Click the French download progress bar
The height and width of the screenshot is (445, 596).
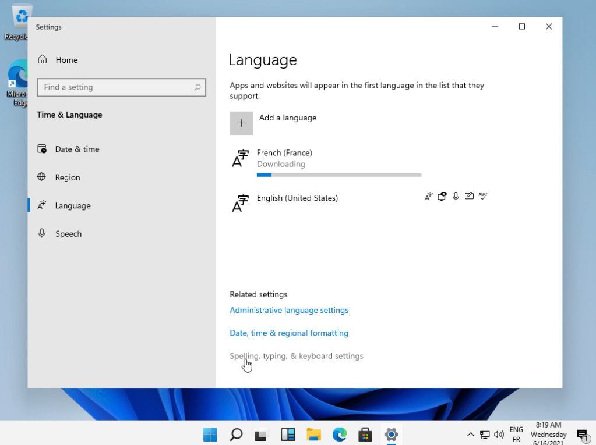pyautogui.click(x=338, y=175)
